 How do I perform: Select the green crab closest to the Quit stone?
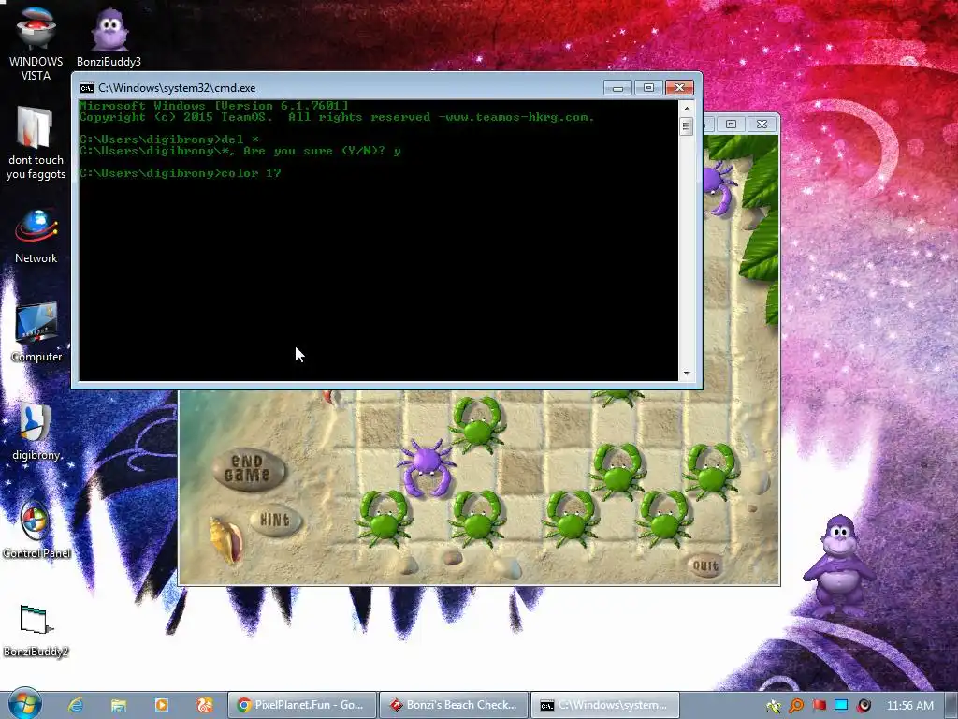pos(663,517)
